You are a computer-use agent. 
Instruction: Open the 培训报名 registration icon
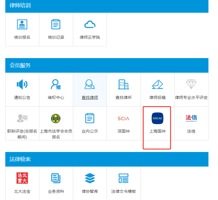(x=22, y=24)
